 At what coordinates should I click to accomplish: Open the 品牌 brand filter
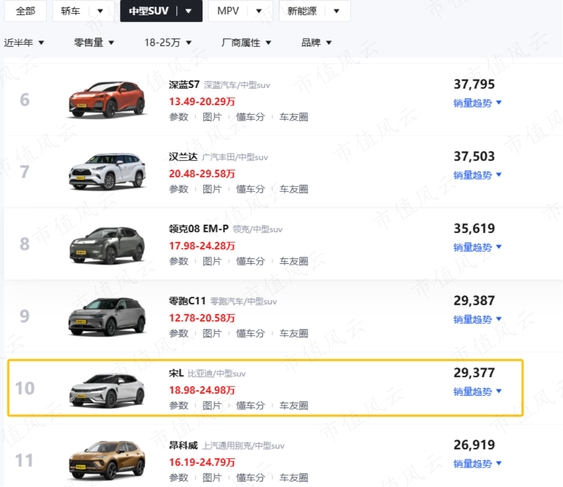click(316, 43)
